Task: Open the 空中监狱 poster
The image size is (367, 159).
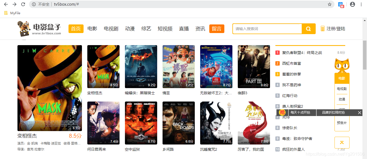Action: point(141,123)
